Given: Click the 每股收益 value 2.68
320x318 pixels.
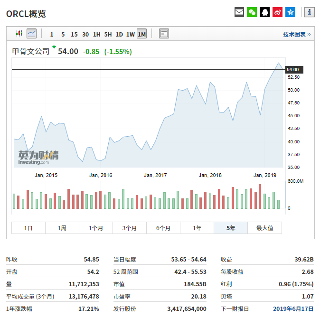Looking at the screenshot, I should 308,271.
